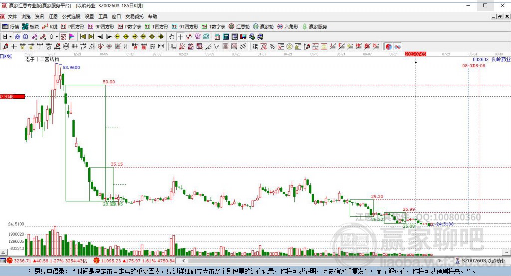
Task: Click the 53.9600 peak price label
Action: [71, 67]
